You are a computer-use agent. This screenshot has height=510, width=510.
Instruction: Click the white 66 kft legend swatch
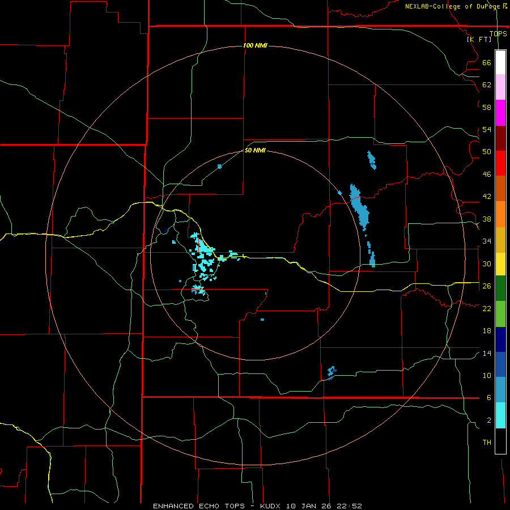click(500, 62)
